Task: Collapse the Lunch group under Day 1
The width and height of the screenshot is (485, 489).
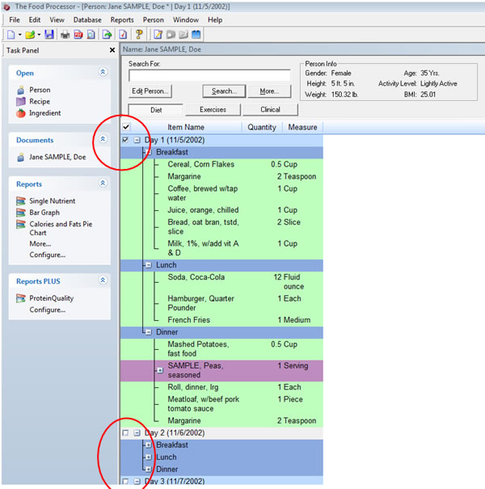Action: (148, 265)
